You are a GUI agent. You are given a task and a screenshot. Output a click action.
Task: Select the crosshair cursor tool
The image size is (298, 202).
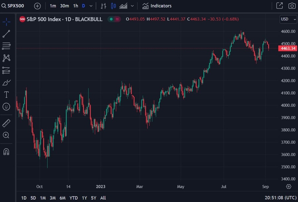[6, 22]
